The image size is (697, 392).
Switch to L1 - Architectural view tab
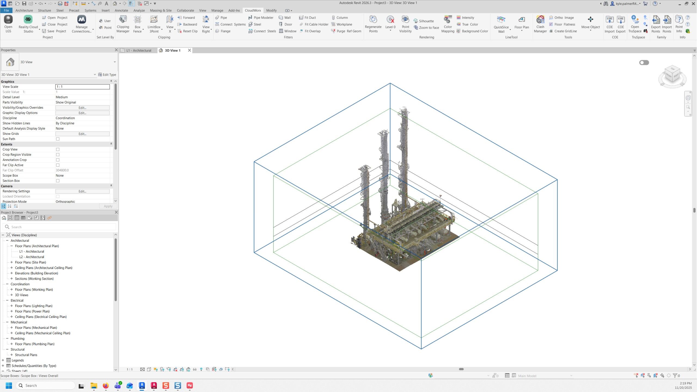(139, 50)
